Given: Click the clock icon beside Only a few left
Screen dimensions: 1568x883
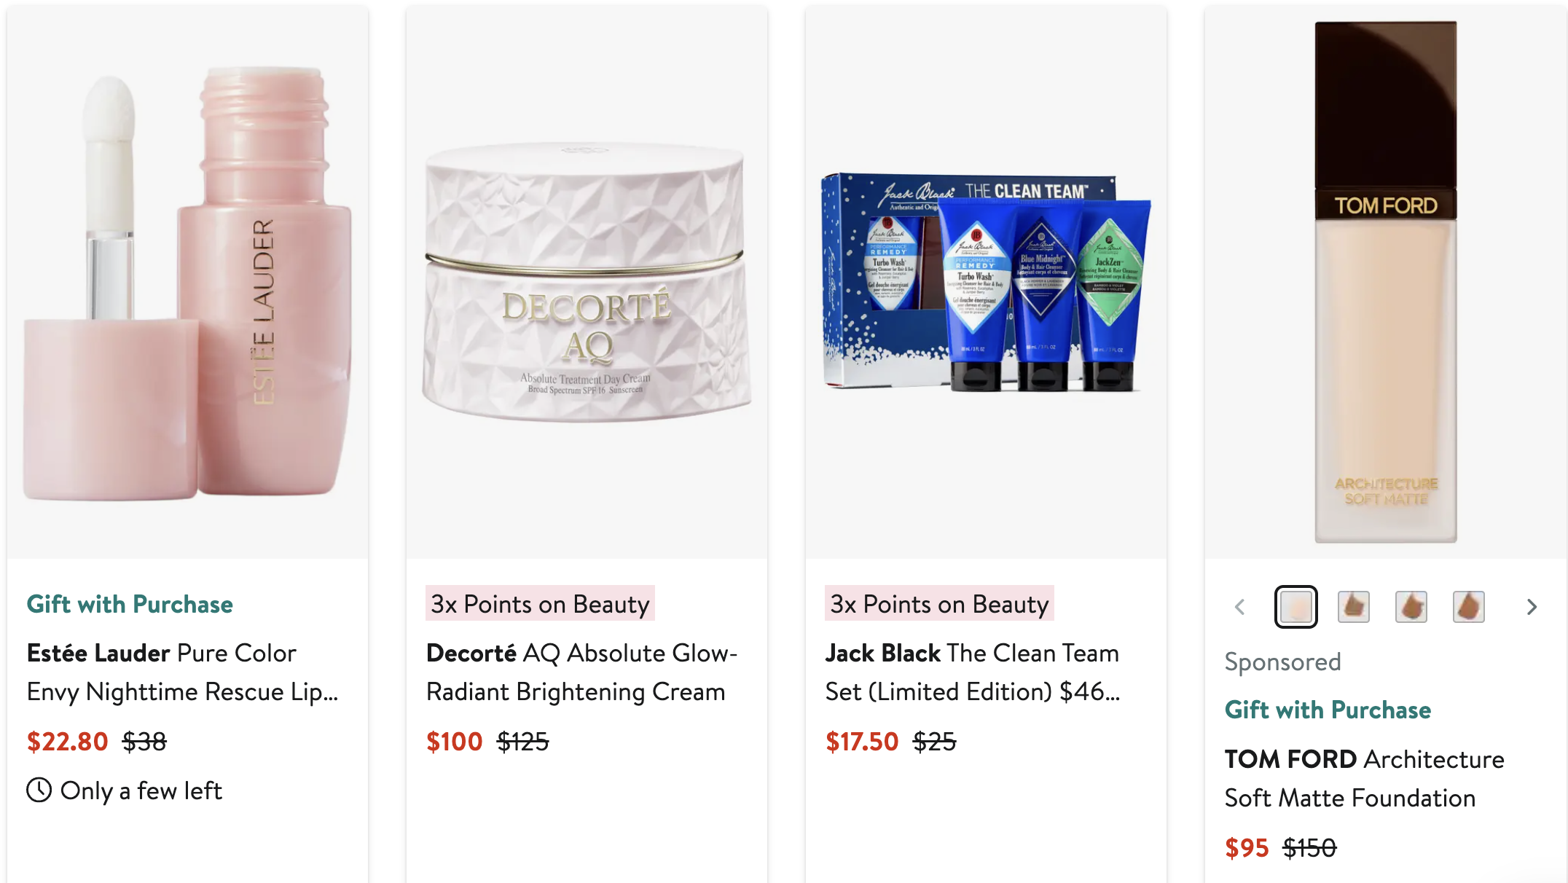Looking at the screenshot, I should 39,790.
